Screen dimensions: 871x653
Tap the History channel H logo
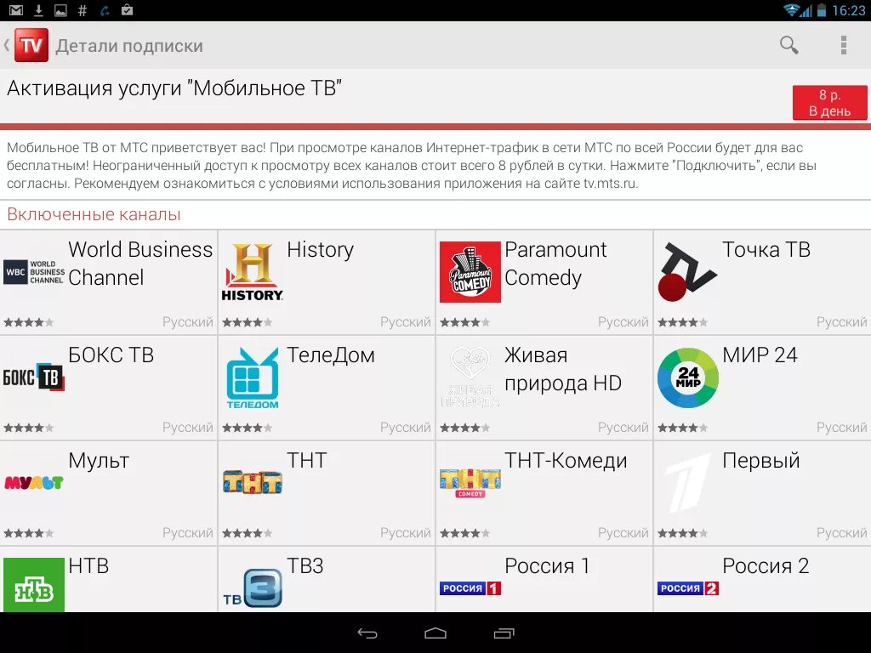click(x=252, y=272)
